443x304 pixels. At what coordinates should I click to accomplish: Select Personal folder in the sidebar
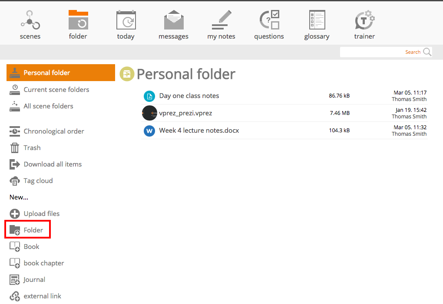tap(47, 73)
